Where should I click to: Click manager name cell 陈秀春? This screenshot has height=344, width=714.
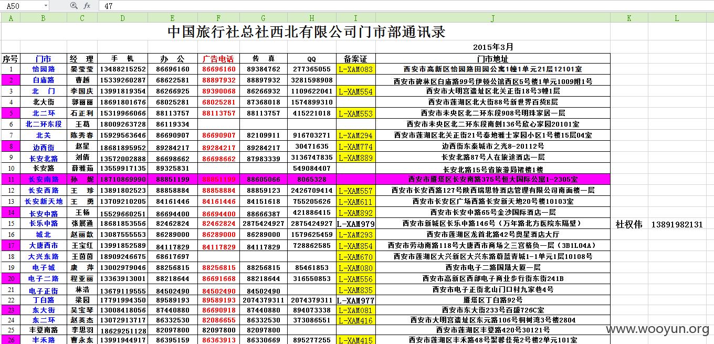82,135
